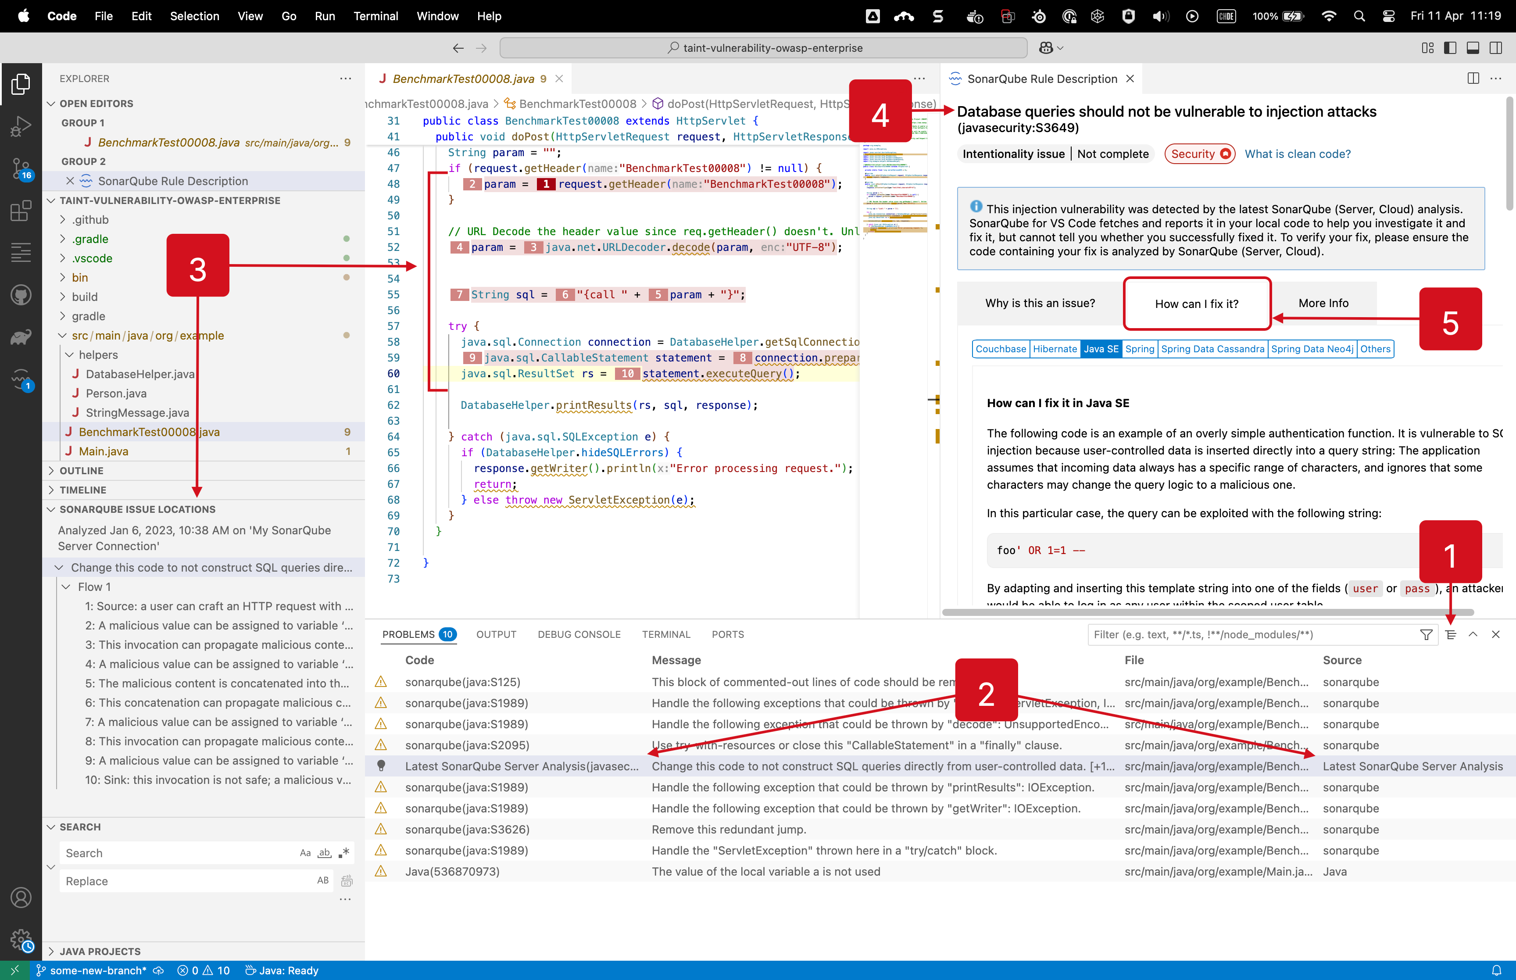Image resolution: width=1516 pixels, height=980 pixels.
Task: Open the Extensions view icon
Action: [20, 211]
